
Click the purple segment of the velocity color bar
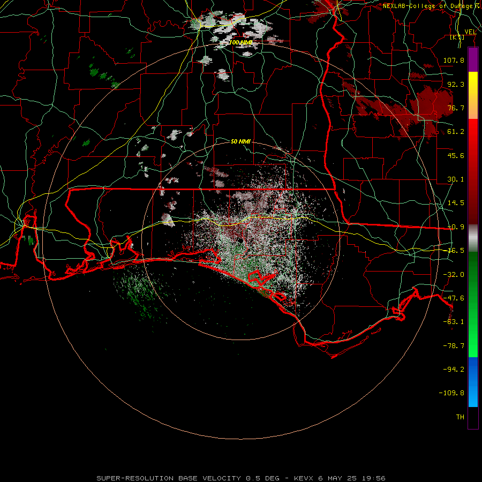pos(473,60)
